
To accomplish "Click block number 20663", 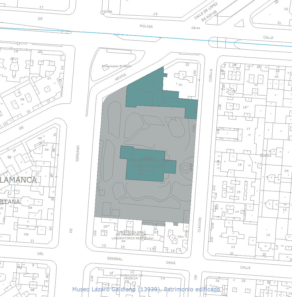I will point(265,155).
